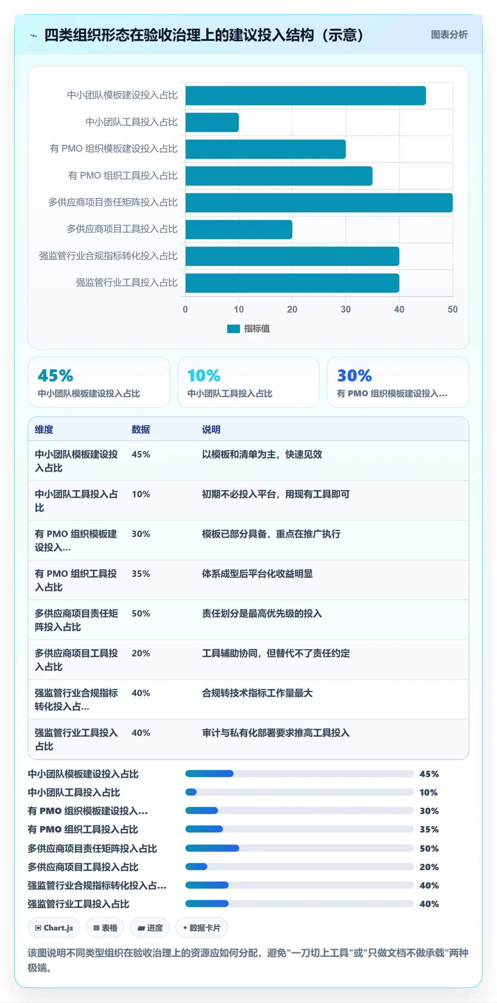This screenshot has width=497, height=1003.
Task: Click table cell 初期不必投入平台，用现有工具即可
Action: click(x=276, y=494)
